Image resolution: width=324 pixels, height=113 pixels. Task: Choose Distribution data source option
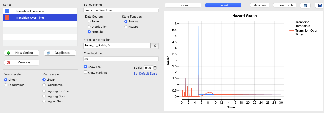[x=89, y=27]
